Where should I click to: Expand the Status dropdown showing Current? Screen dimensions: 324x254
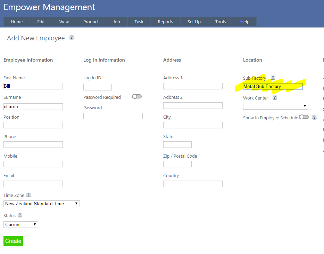pyautogui.click(x=21, y=224)
